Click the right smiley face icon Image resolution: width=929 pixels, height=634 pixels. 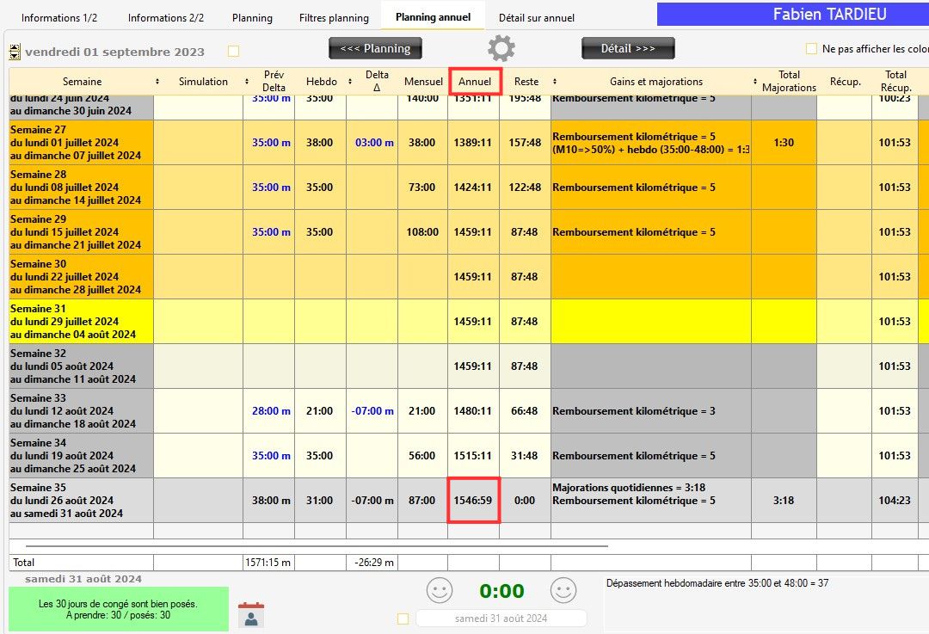coord(563,590)
